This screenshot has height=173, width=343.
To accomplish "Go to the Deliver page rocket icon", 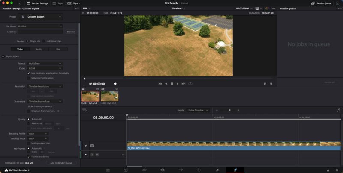I will (x=235, y=170).
